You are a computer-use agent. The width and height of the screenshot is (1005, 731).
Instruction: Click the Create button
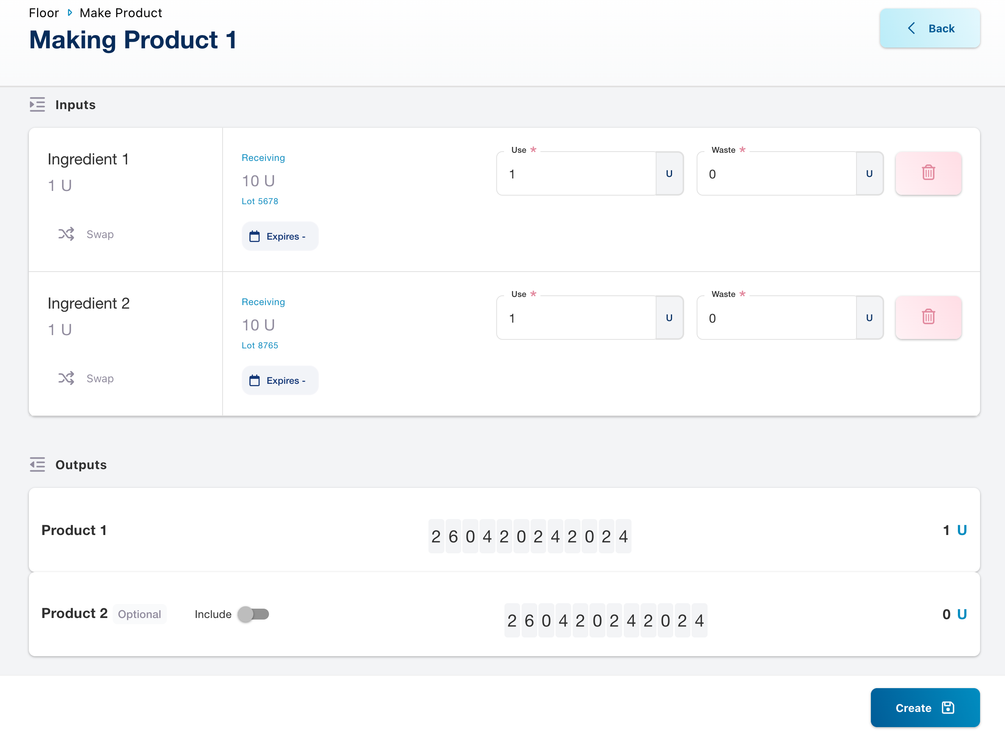point(924,708)
